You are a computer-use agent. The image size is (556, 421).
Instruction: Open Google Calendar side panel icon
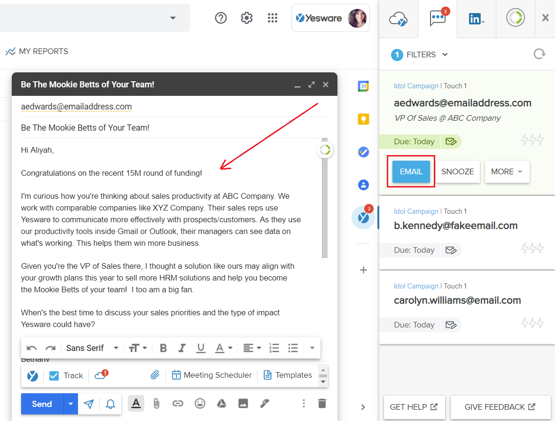pyautogui.click(x=363, y=86)
